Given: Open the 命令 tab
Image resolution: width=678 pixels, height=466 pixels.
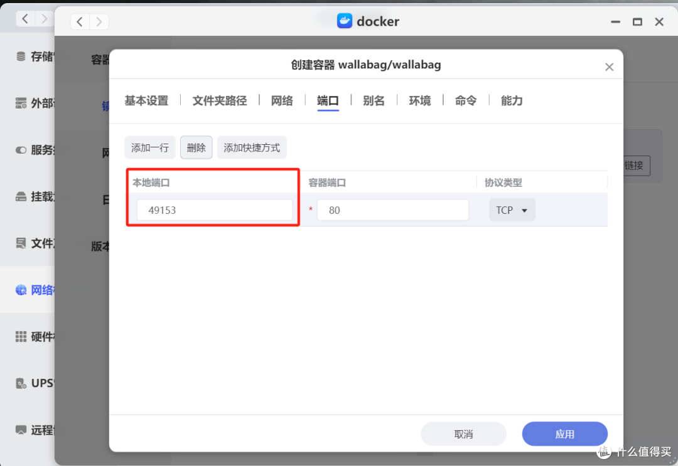Looking at the screenshot, I should 466,100.
